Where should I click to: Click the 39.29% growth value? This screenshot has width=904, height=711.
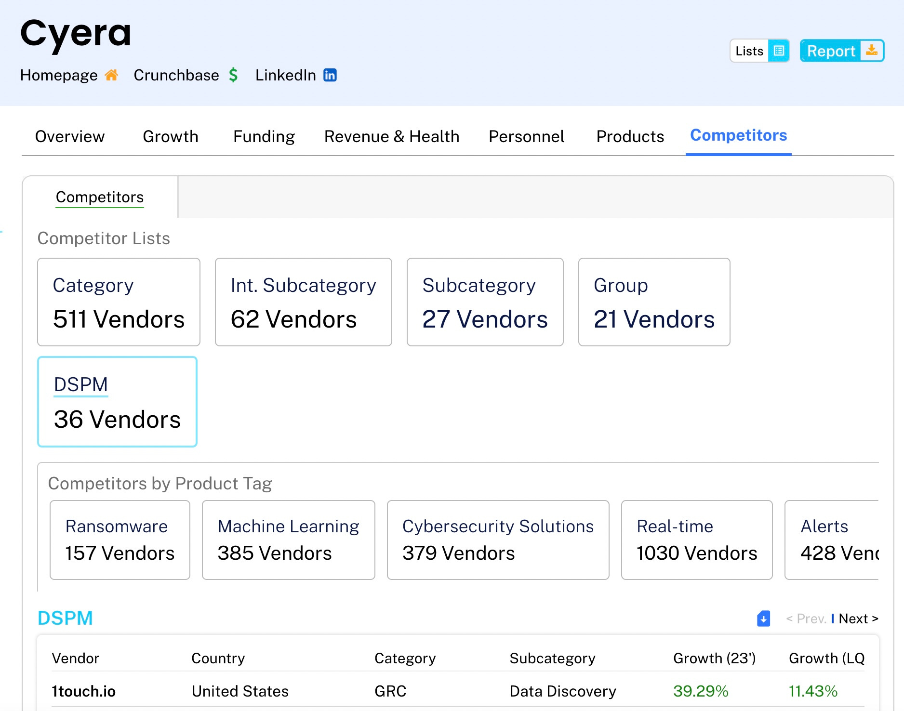point(701,691)
